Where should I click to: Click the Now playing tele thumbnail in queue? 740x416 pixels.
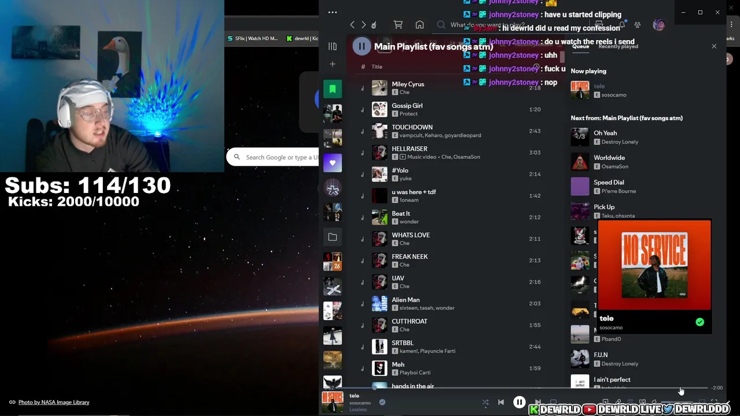tap(580, 90)
